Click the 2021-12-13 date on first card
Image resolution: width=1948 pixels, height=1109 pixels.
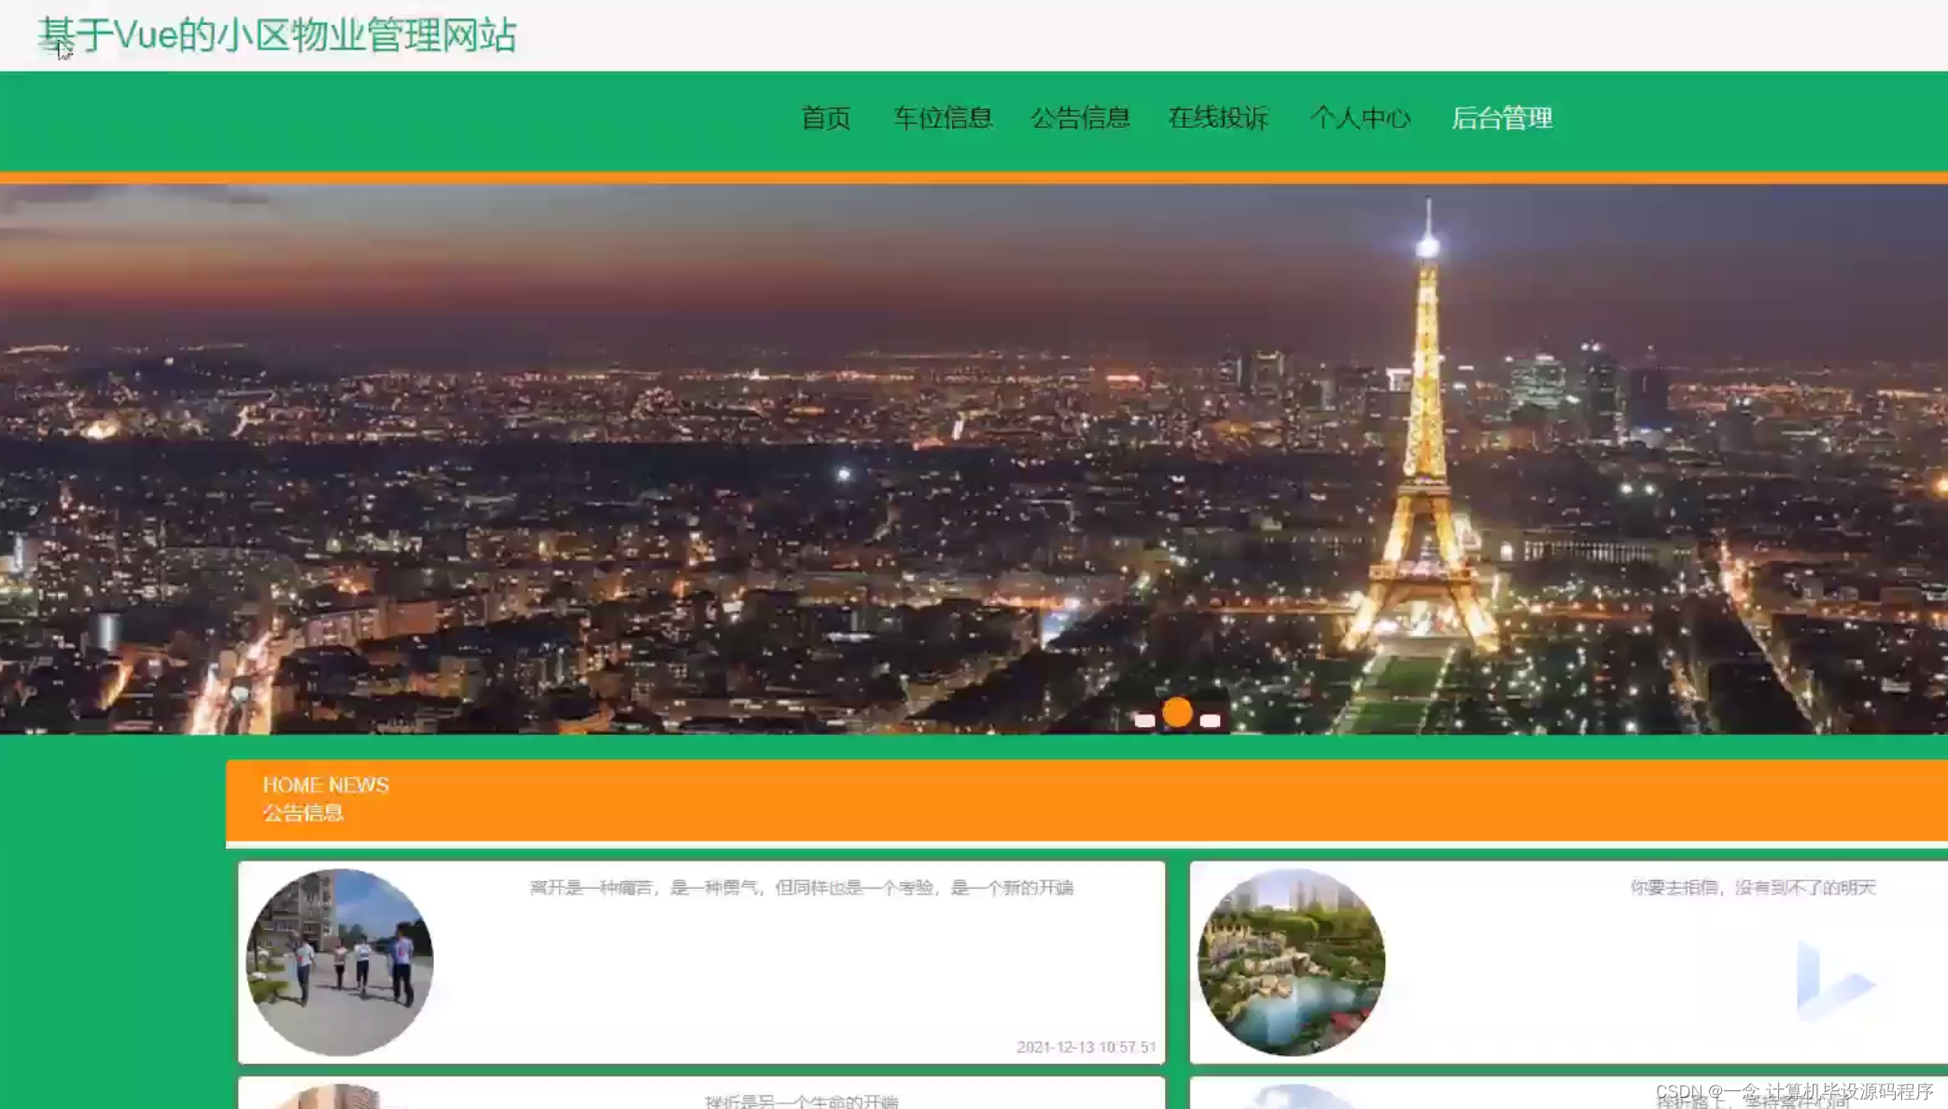[1086, 1047]
